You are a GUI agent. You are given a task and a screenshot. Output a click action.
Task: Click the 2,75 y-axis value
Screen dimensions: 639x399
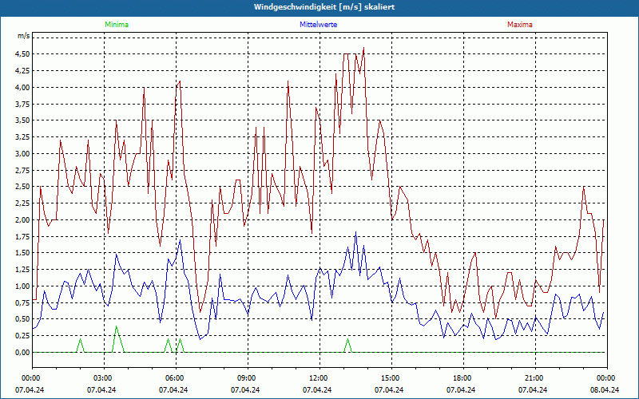(22, 170)
